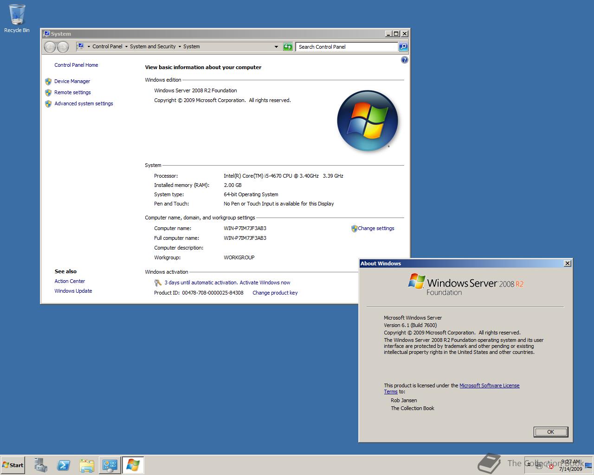Click 64-bit Operating System text

[251, 194]
